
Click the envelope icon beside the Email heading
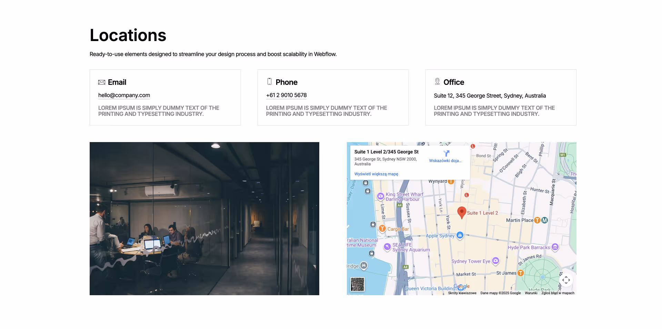(x=102, y=82)
